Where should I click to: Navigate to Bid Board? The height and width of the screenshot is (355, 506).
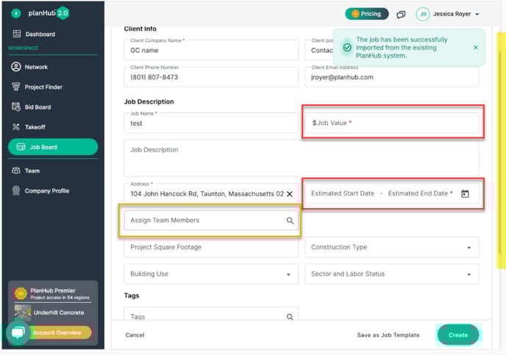tap(38, 107)
